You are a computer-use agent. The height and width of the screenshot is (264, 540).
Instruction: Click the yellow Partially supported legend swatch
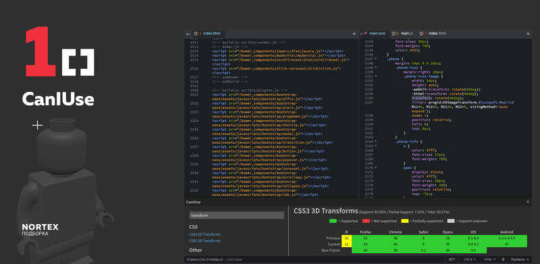(405, 221)
